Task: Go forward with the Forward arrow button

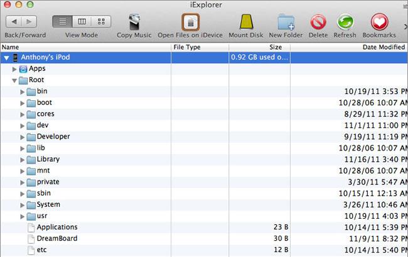Action: click(29, 21)
